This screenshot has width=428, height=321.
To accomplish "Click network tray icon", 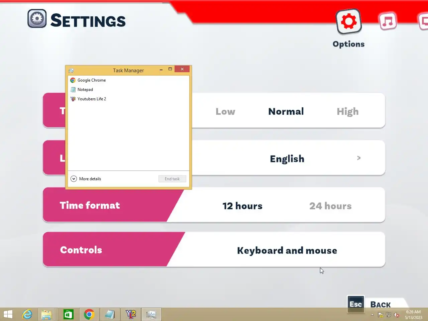I will 389,315.
